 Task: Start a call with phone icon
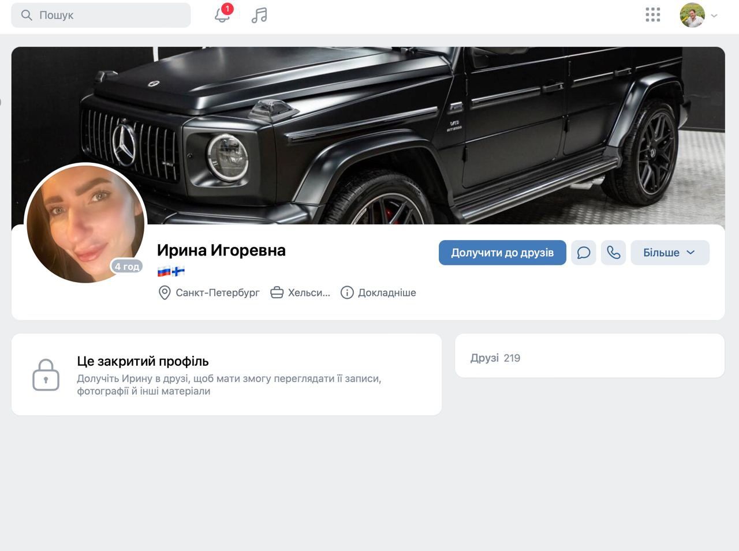[613, 253]
